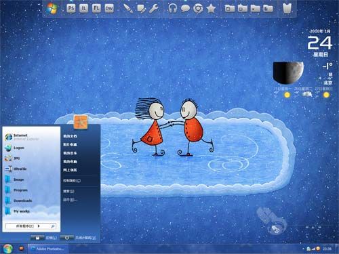Launch Photoshop from the top dock
The height and width of the screenshot is (254, 339).
tap(71, 9)
